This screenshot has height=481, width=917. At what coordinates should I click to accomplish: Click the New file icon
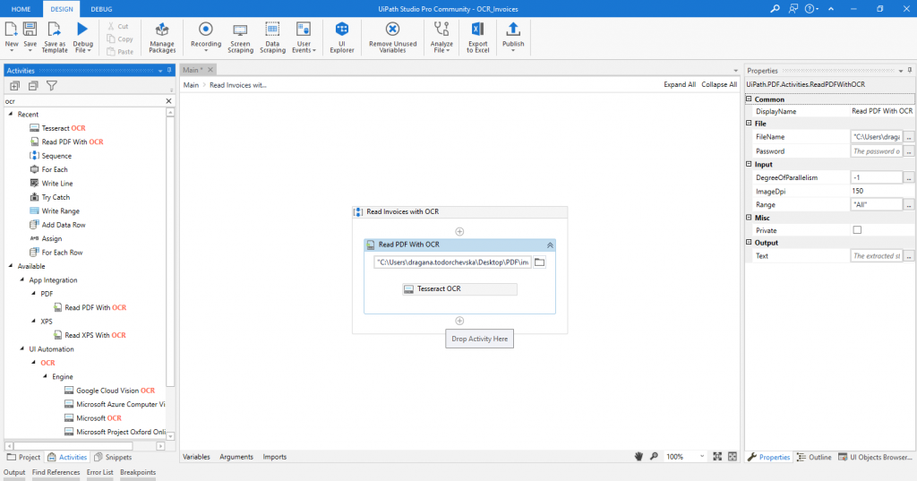pos(11,30)
